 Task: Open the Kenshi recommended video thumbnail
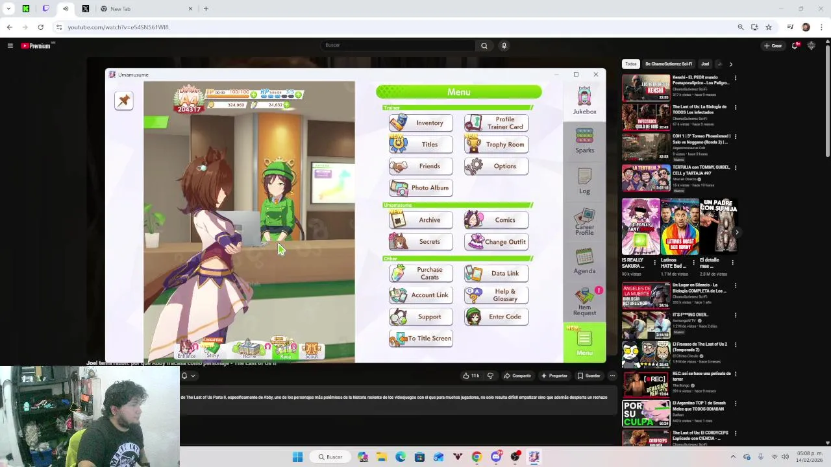(646, 88)
